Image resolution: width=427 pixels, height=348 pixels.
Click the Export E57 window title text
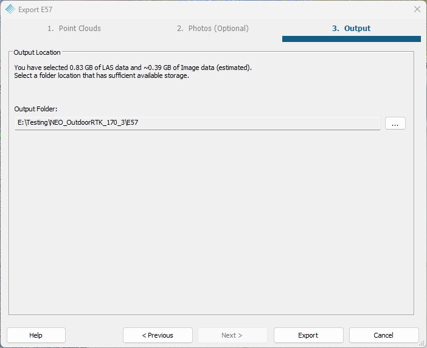click(x=35, y=10)
